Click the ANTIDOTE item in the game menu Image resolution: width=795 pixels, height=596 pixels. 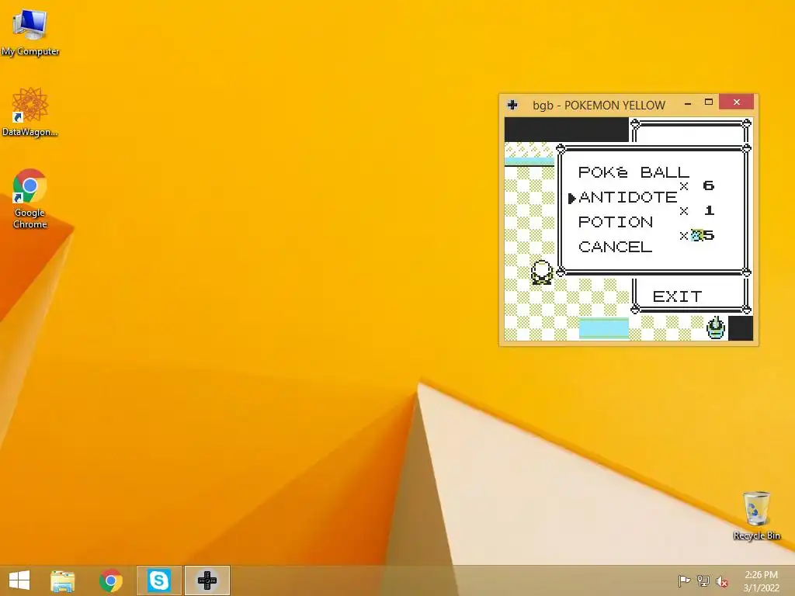[x=627, y=197]
